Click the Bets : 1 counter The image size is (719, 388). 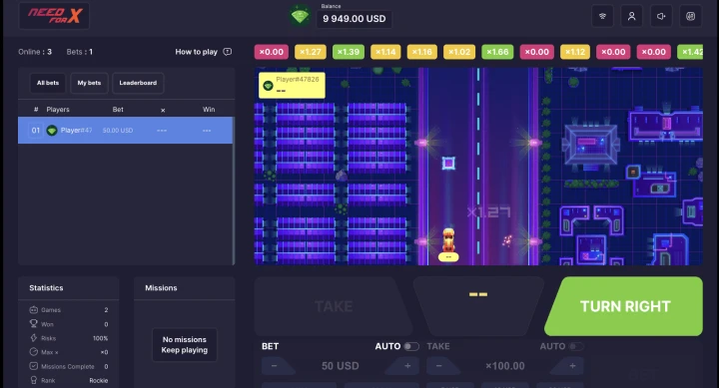coord(79,52)
